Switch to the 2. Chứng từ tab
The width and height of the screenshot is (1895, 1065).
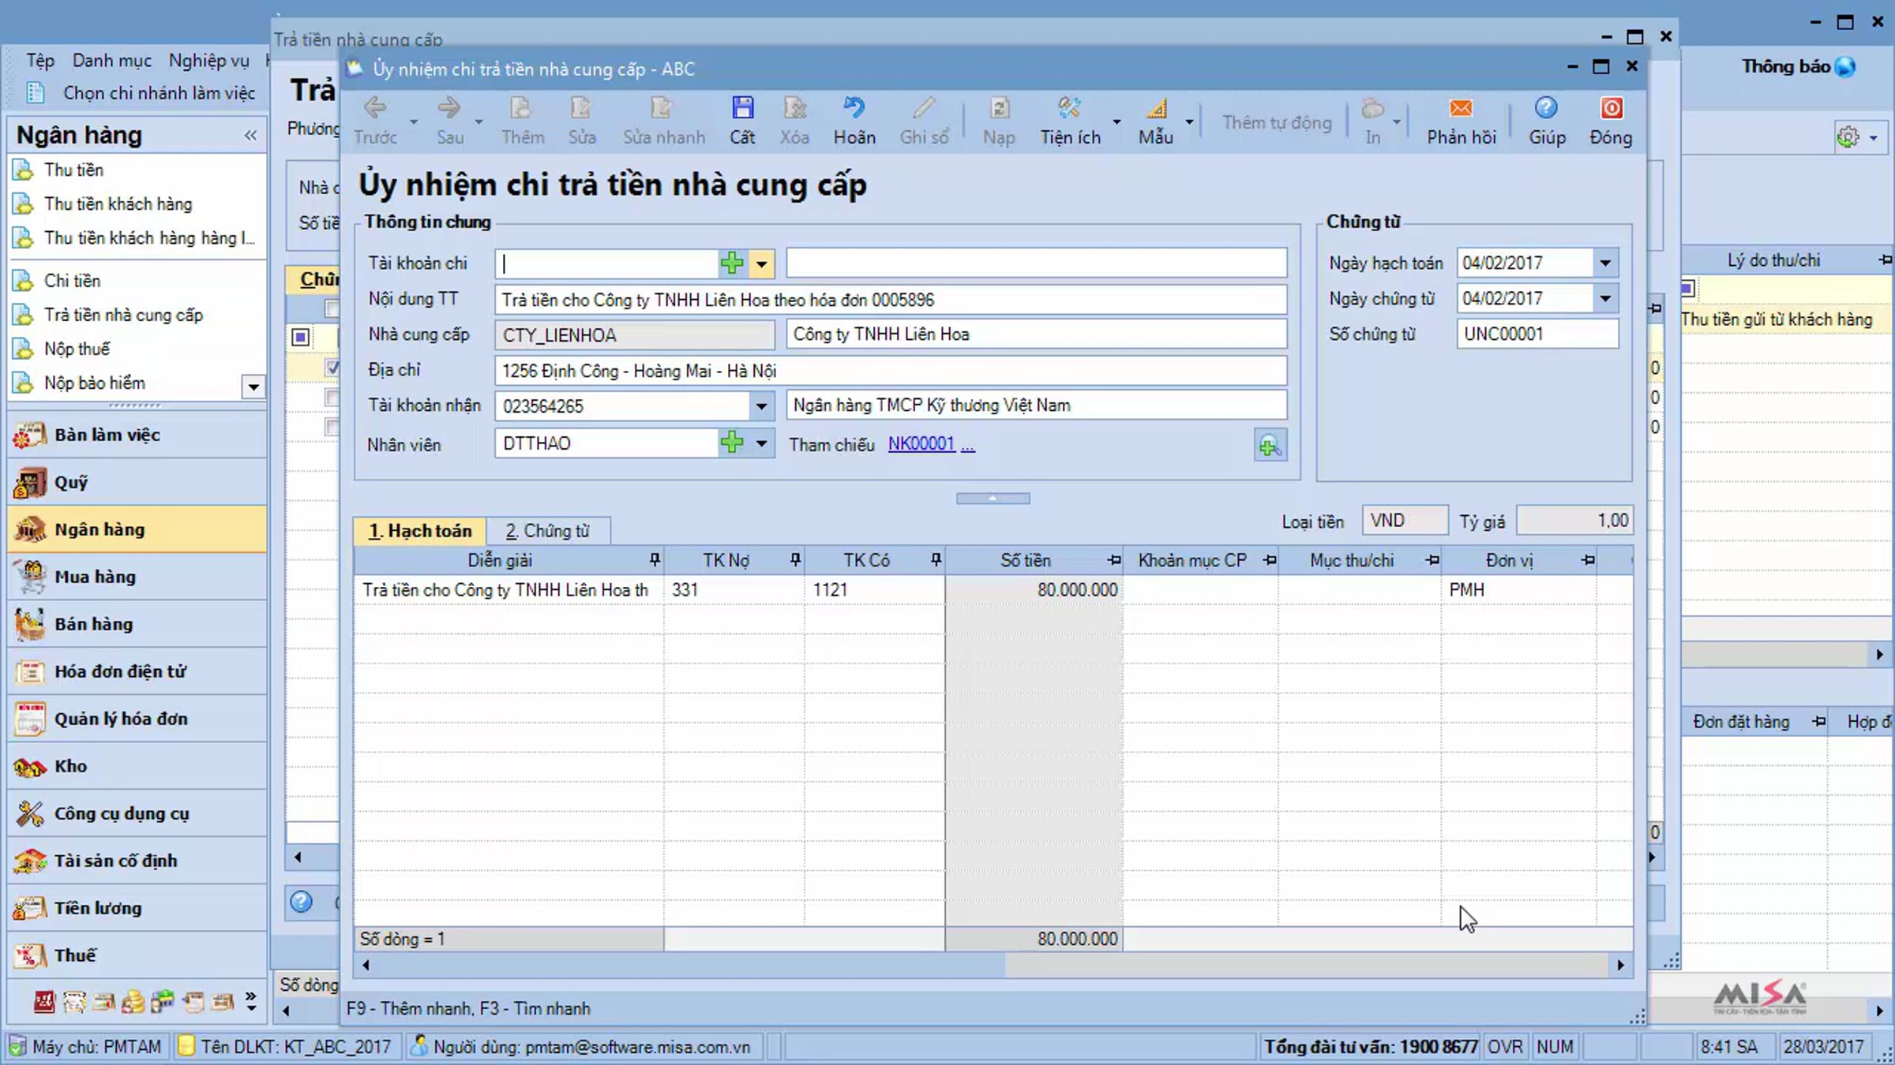click(x=547, y=531)
